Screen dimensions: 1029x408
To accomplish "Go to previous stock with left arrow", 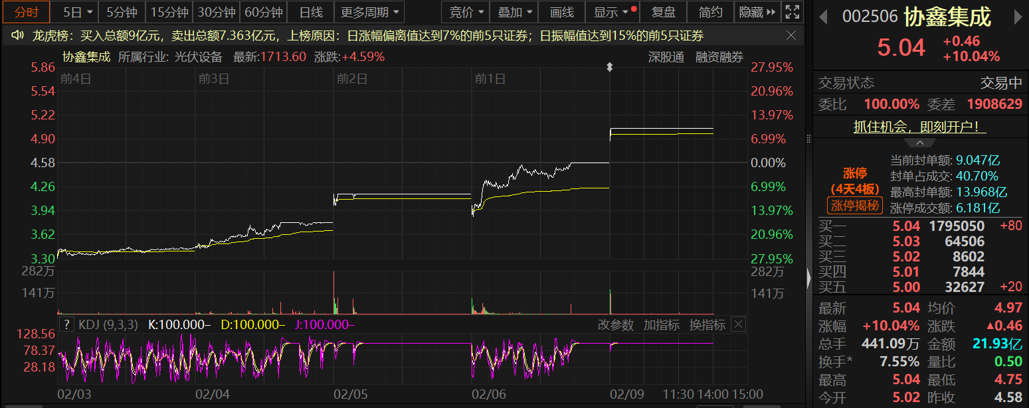I will click(824, 16).
